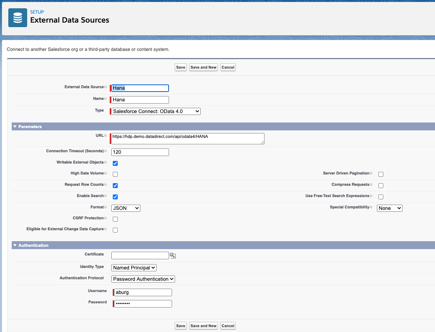The image size is (435, 332).
Task: Click help icon beside Connection Timeout label
Action: coord(105,151)
